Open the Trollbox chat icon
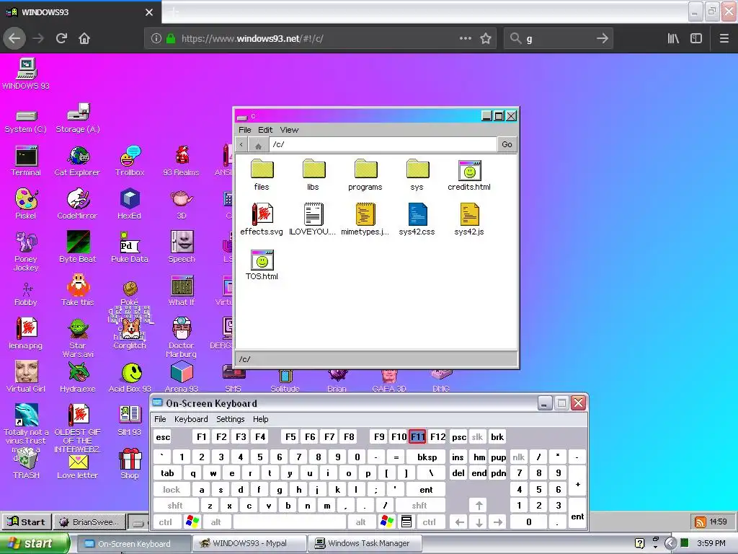This screenshot has height=554, width=738. click(x=130, y=161)
